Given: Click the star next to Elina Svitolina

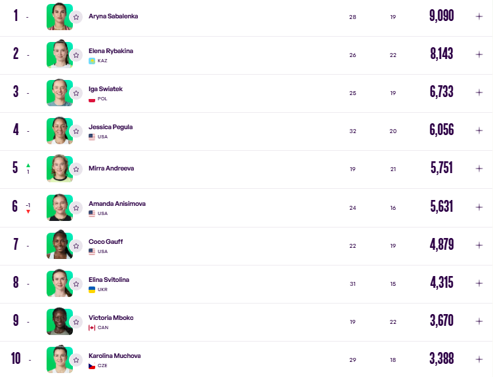Looking at the screenshot, I should click(76, 284).
